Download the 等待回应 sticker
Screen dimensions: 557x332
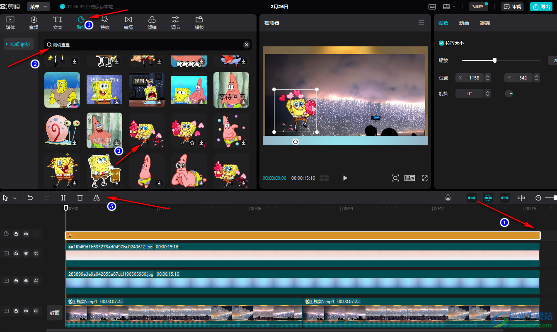(244, 102)
